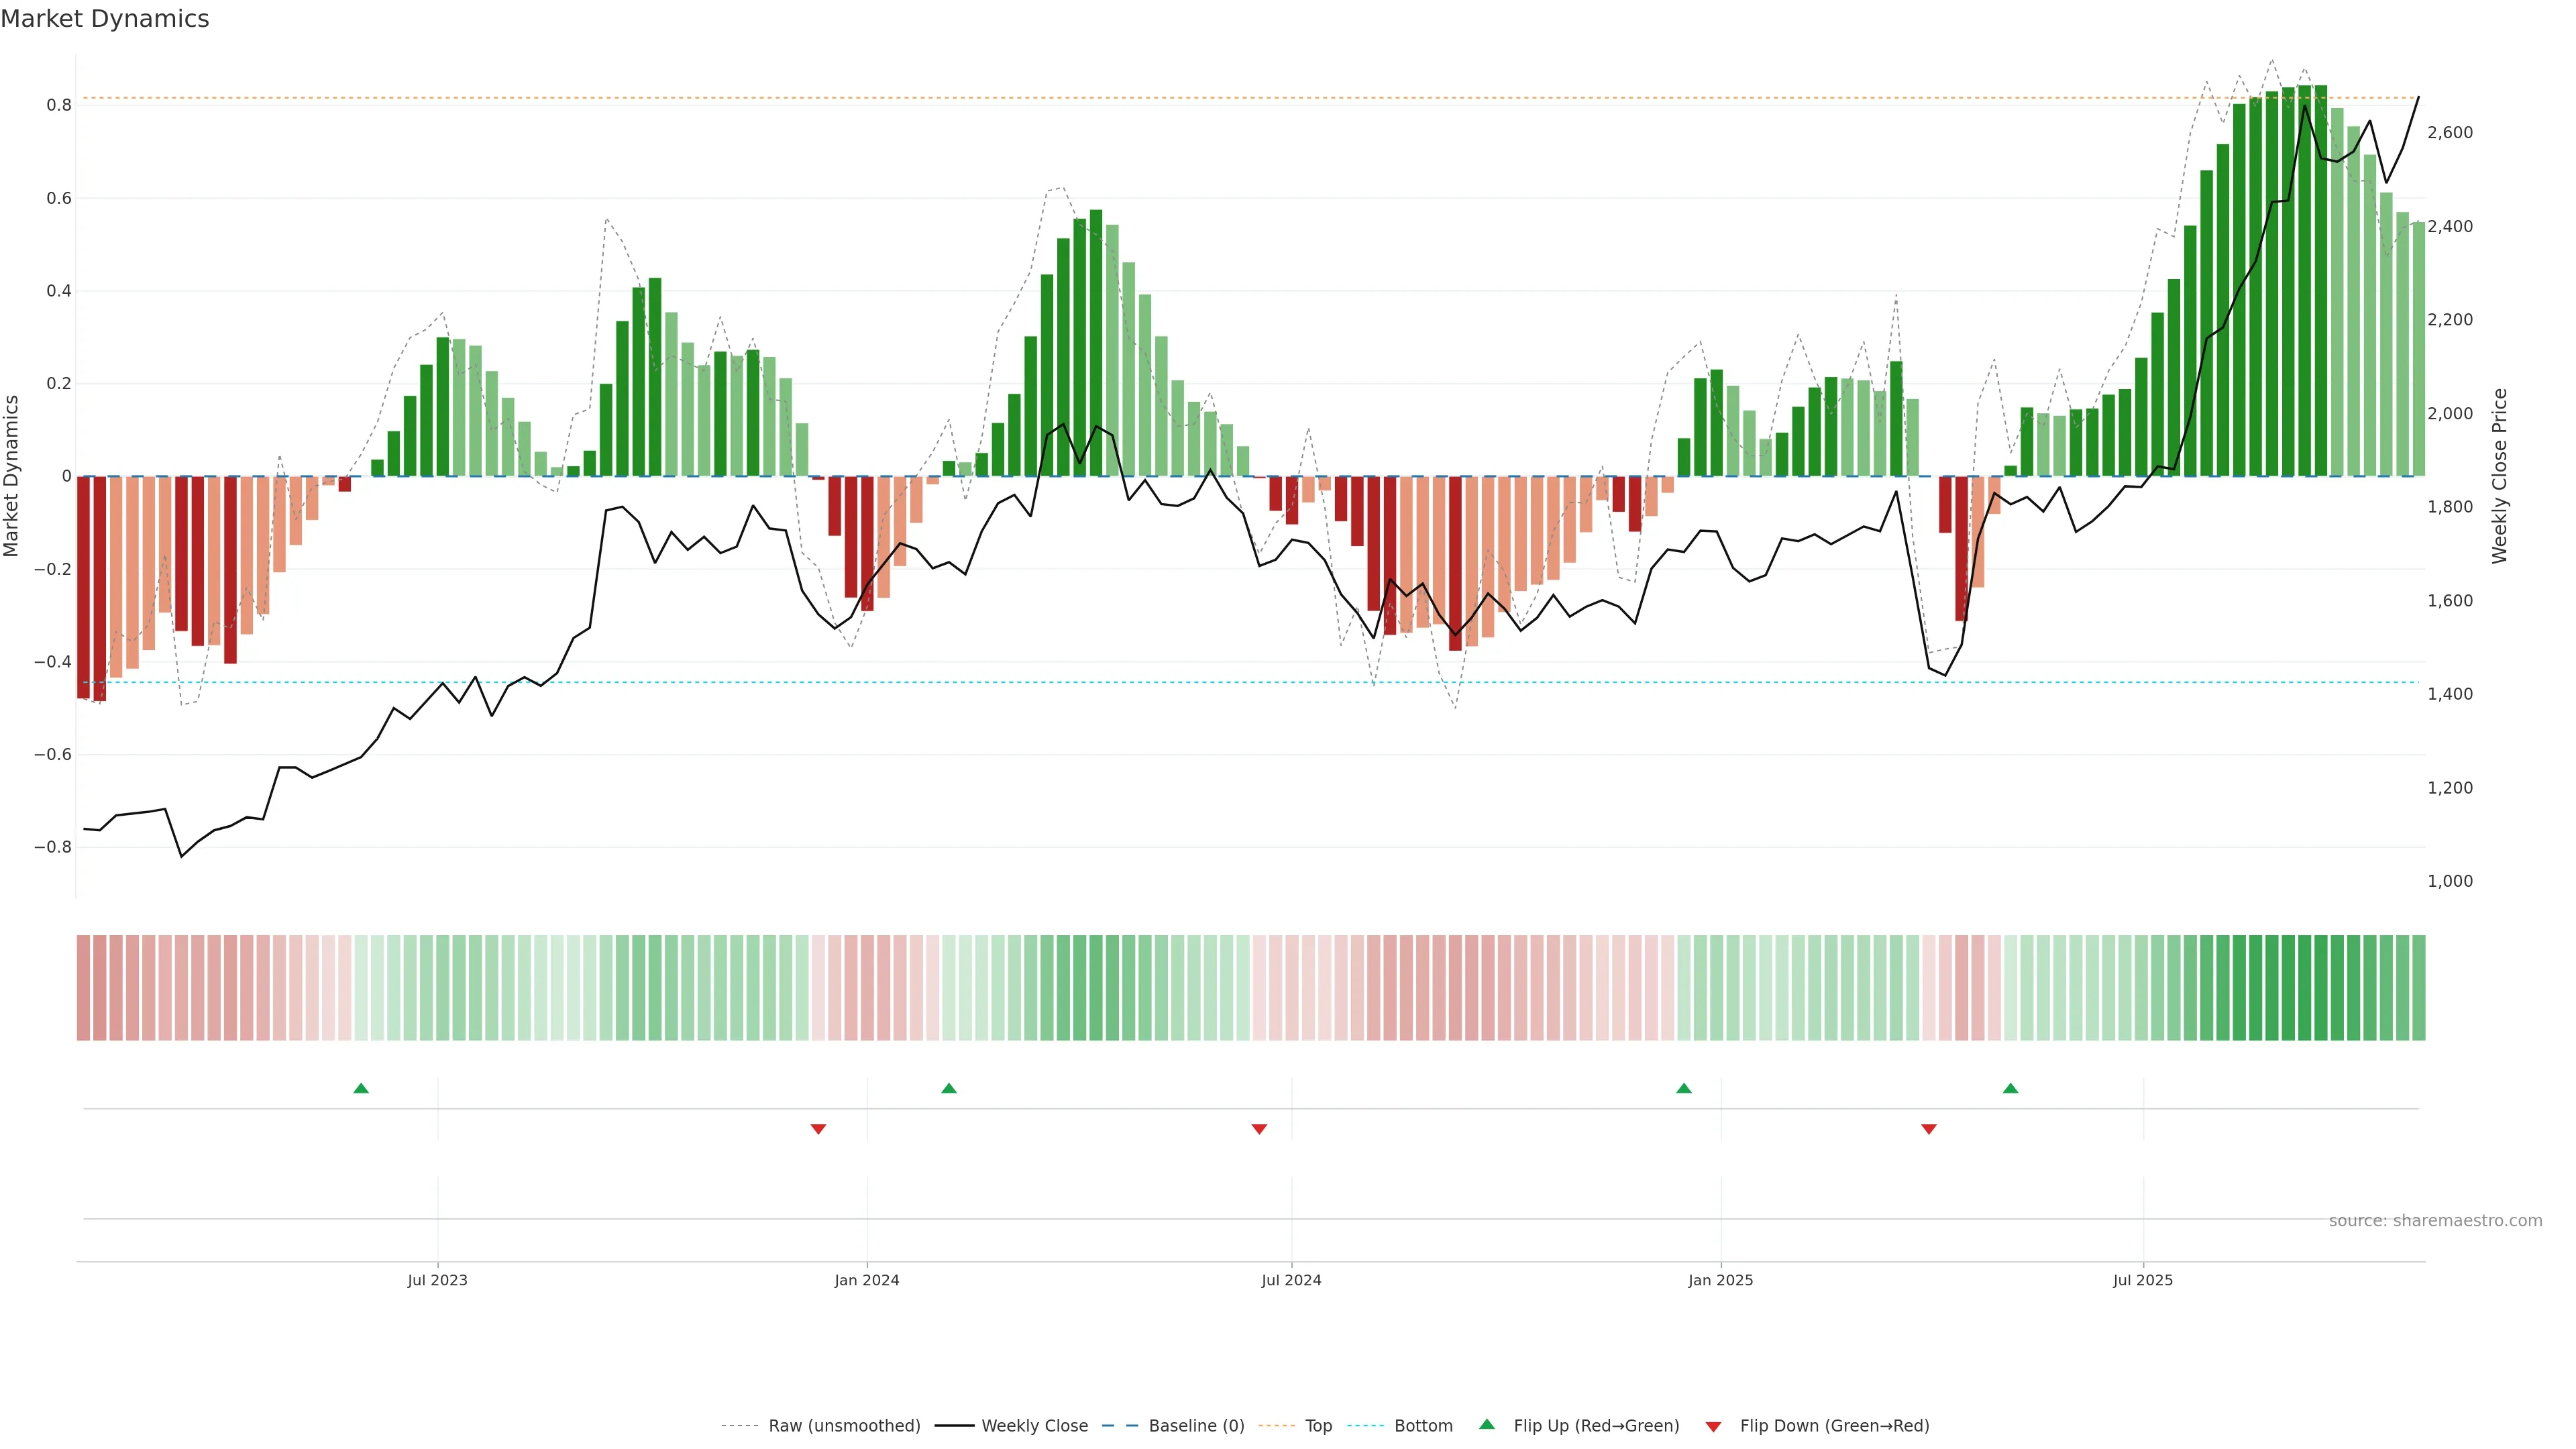Image resolution: width=2576 pixels, height=1449 pixels.
Task: Toggle the Weekly Close legend entry
Action: 1034,1426
